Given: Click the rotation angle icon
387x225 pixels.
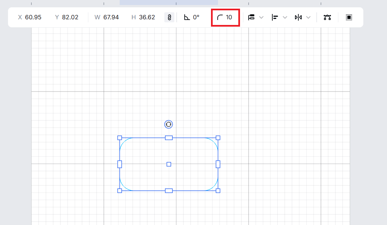Looking at the screenshot, I should click(187, 17).
